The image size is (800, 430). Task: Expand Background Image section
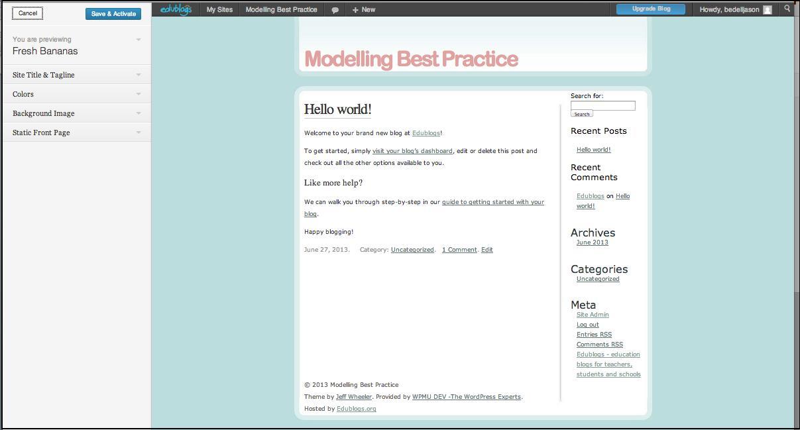click(77, 113)
